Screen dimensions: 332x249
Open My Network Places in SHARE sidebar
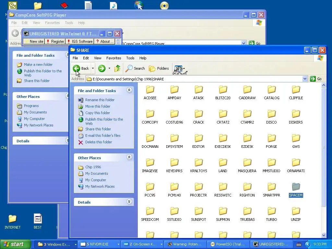tap(100, 186)
